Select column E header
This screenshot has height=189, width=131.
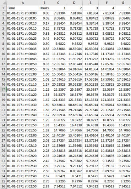tap(90, 3)
